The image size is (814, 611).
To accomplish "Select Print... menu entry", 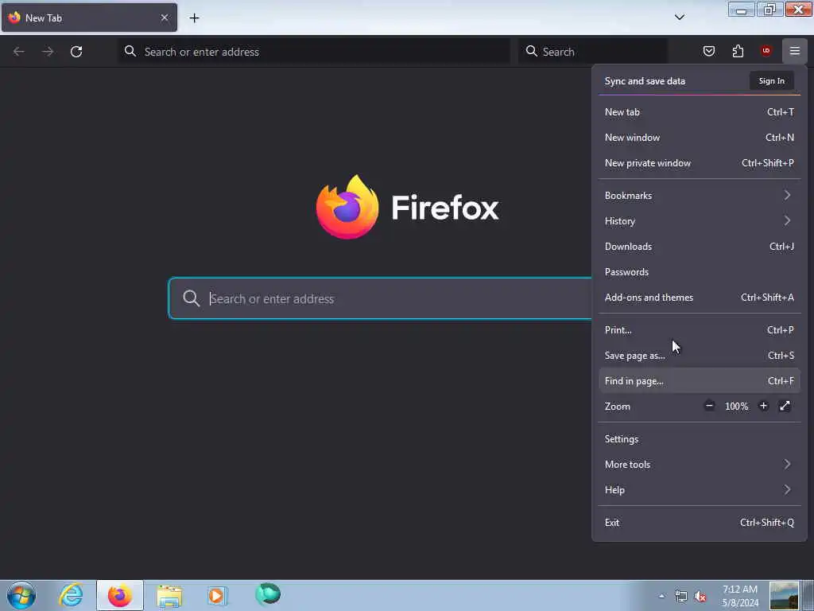I will (x=700, y=330).
